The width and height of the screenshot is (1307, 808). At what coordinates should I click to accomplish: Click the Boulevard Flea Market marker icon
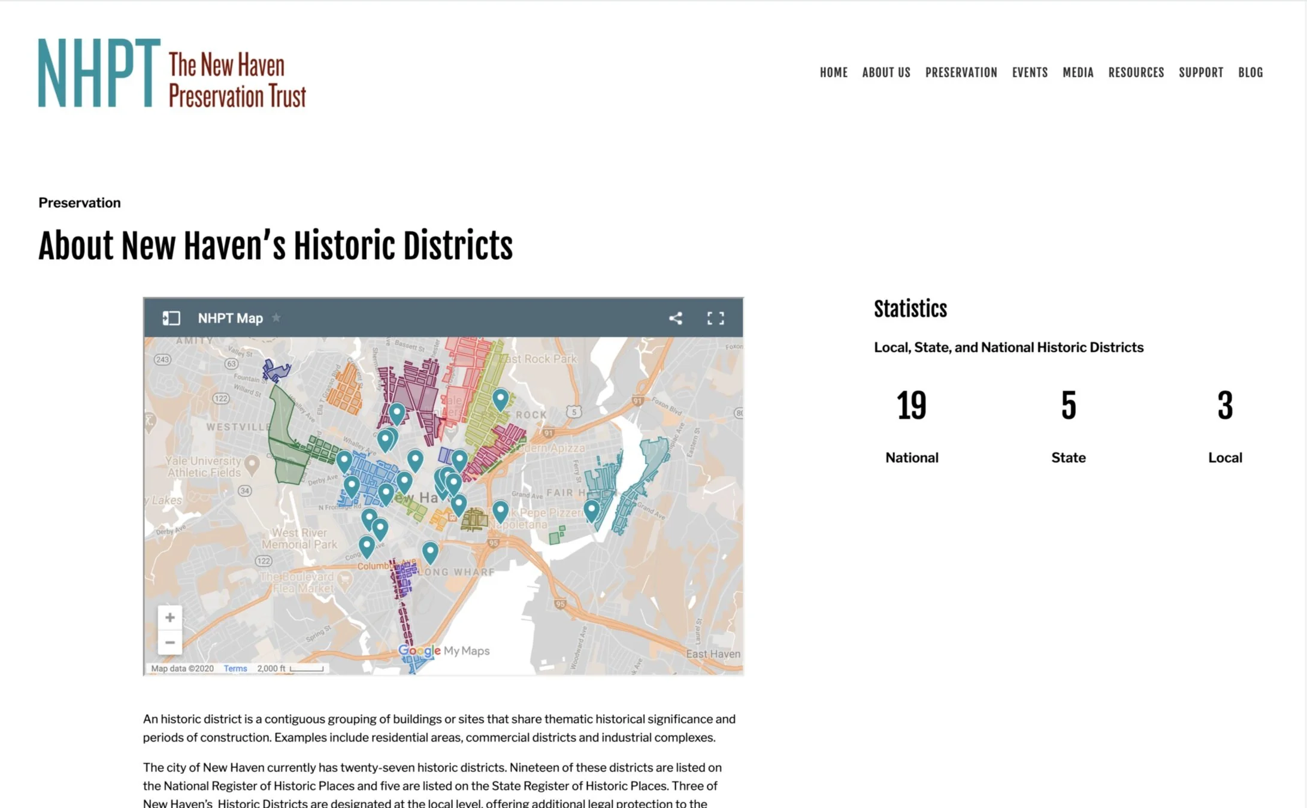coord(344,579)
